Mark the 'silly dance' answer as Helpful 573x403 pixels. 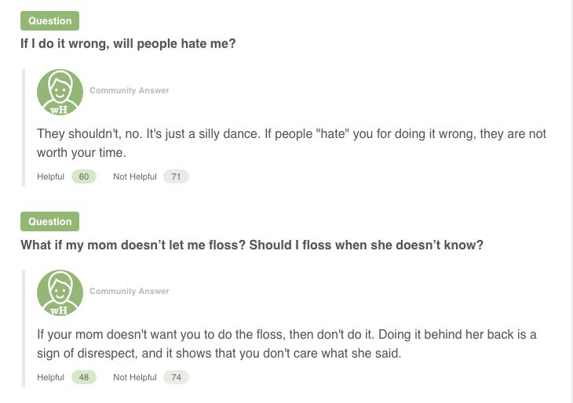tap(50, 176)
